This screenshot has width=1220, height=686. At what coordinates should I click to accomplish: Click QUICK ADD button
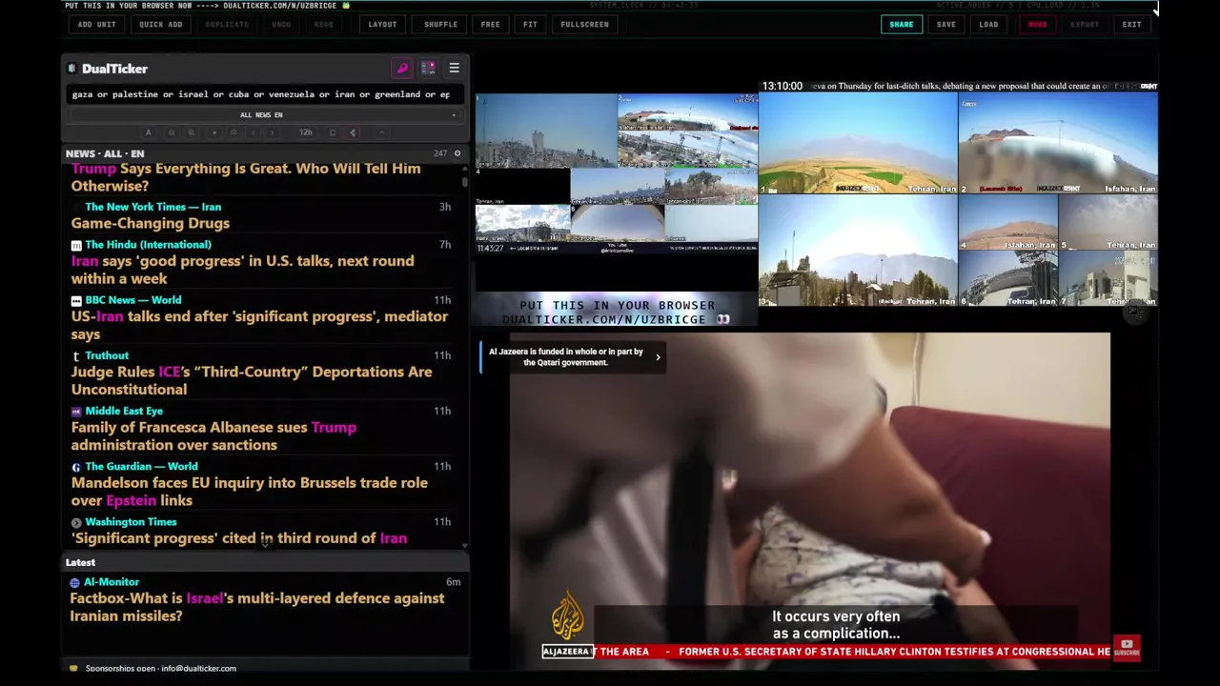(160, 25)
